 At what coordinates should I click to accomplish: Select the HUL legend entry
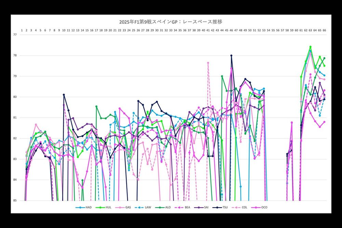[x=108, y=207]
